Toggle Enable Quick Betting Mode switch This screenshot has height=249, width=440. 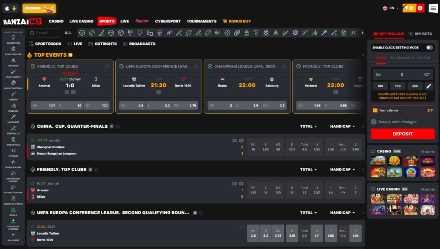click(x=429, y=48)
